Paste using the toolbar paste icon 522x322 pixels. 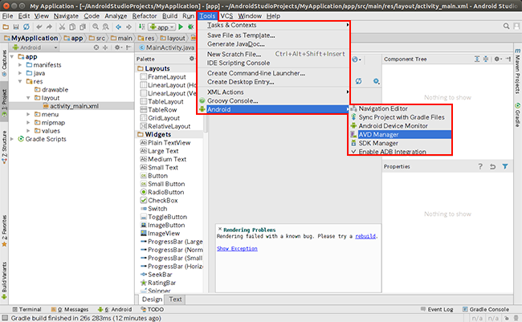coord(82,26)
